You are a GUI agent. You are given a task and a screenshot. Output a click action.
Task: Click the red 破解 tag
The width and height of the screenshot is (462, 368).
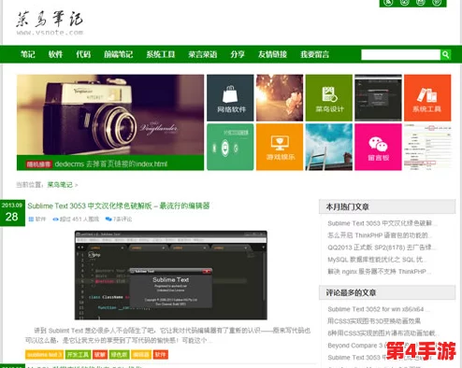pyautogui.click(x=100, y=355)
